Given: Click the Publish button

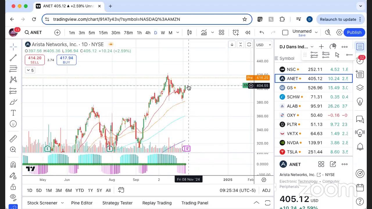Looking at the screenshot, I should [x=354, y=33].
